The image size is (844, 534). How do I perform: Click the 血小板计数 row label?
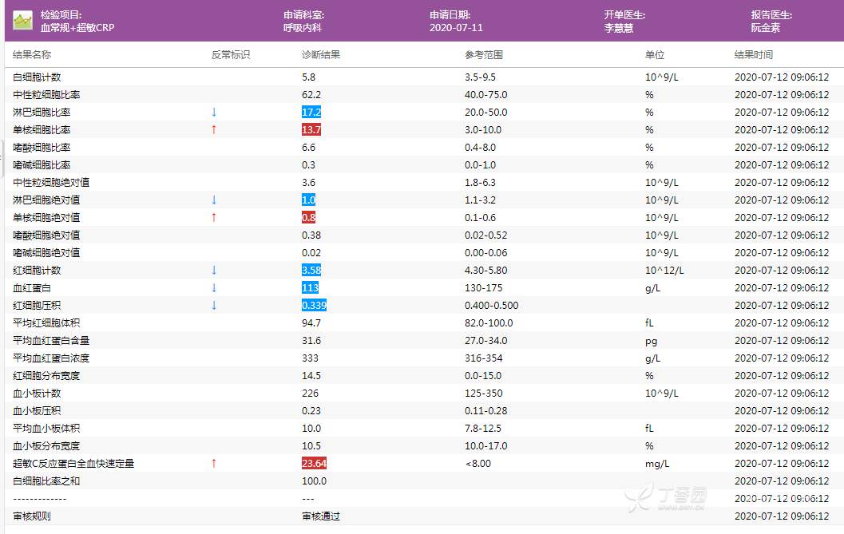[x=38, y=394]
